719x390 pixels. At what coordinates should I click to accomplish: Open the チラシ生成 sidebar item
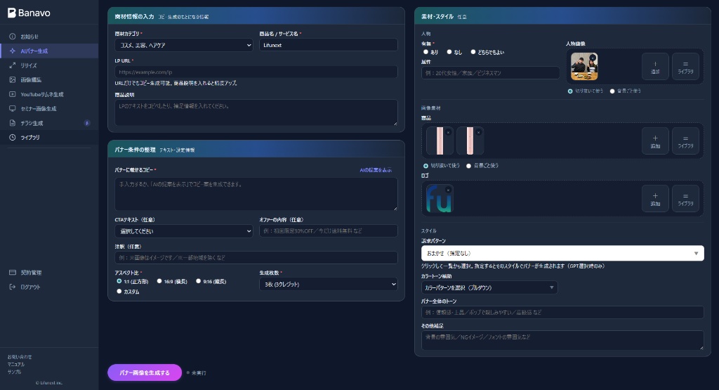(49, 123)
